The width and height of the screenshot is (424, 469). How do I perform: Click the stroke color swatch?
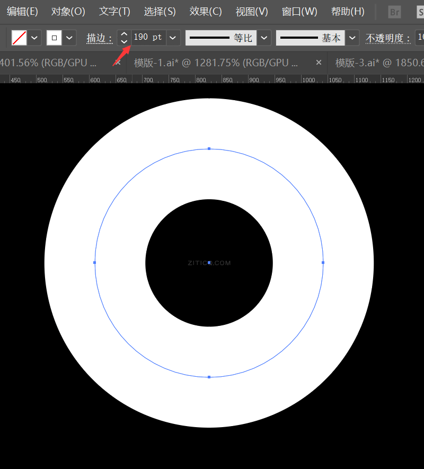coord(54,38)
